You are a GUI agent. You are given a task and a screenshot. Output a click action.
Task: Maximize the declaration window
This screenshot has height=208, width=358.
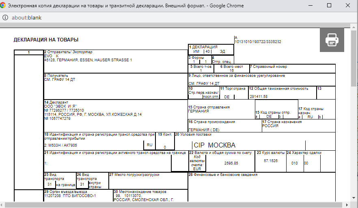click(329, 6)
